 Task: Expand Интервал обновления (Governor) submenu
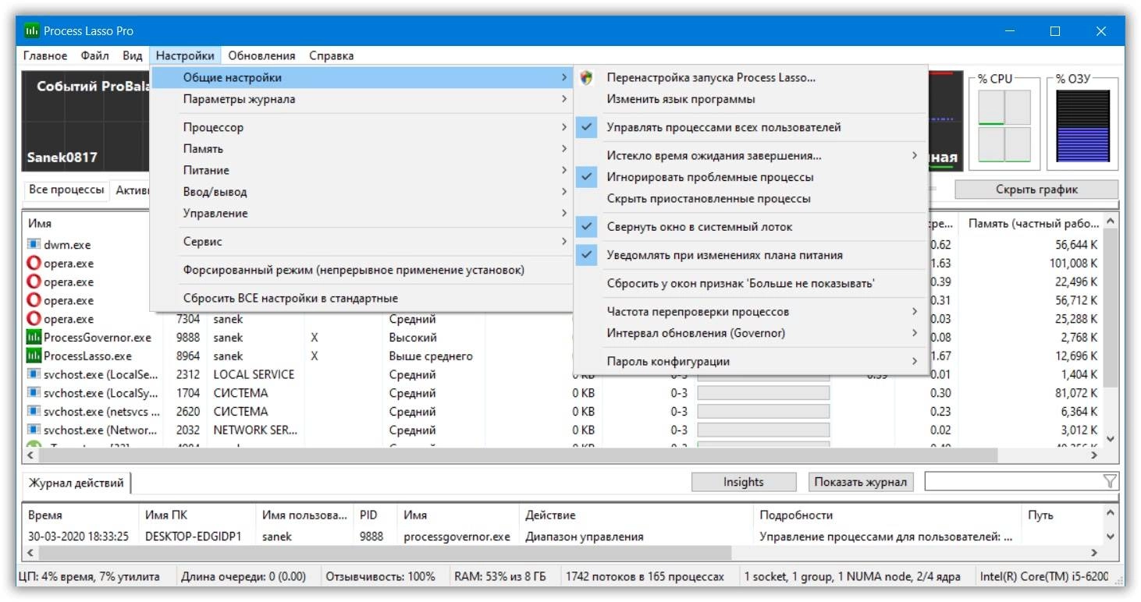[x=751, y=333]
